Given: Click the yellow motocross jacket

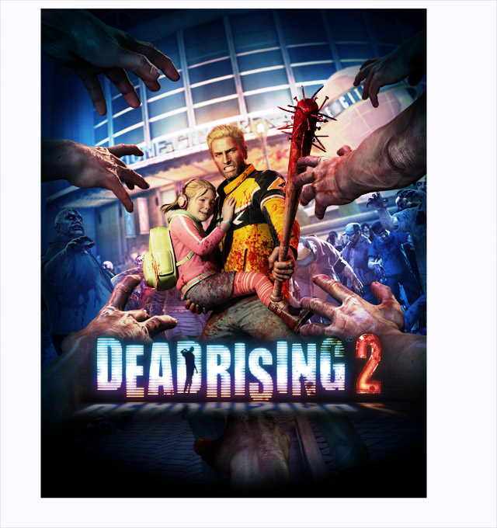Looking at the screenshot, I should 258,222.
